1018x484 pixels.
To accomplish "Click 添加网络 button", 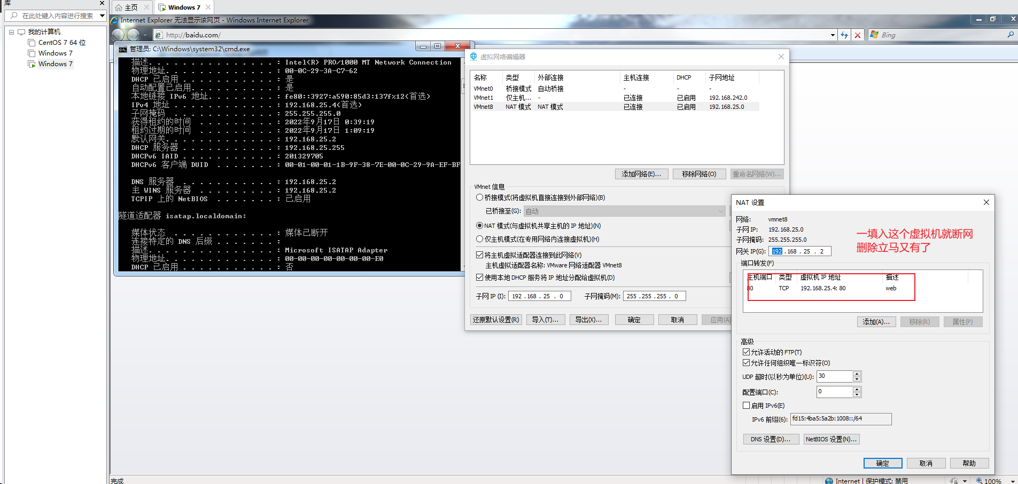I will tap(641, 174).
